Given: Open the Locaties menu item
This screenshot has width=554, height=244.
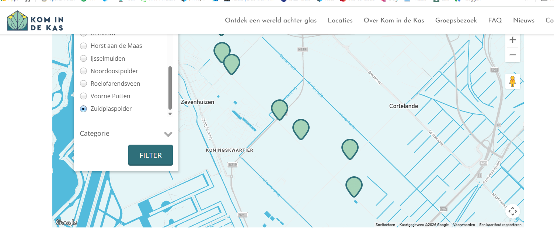Looking at the screenshot, I should pos(340,21).
